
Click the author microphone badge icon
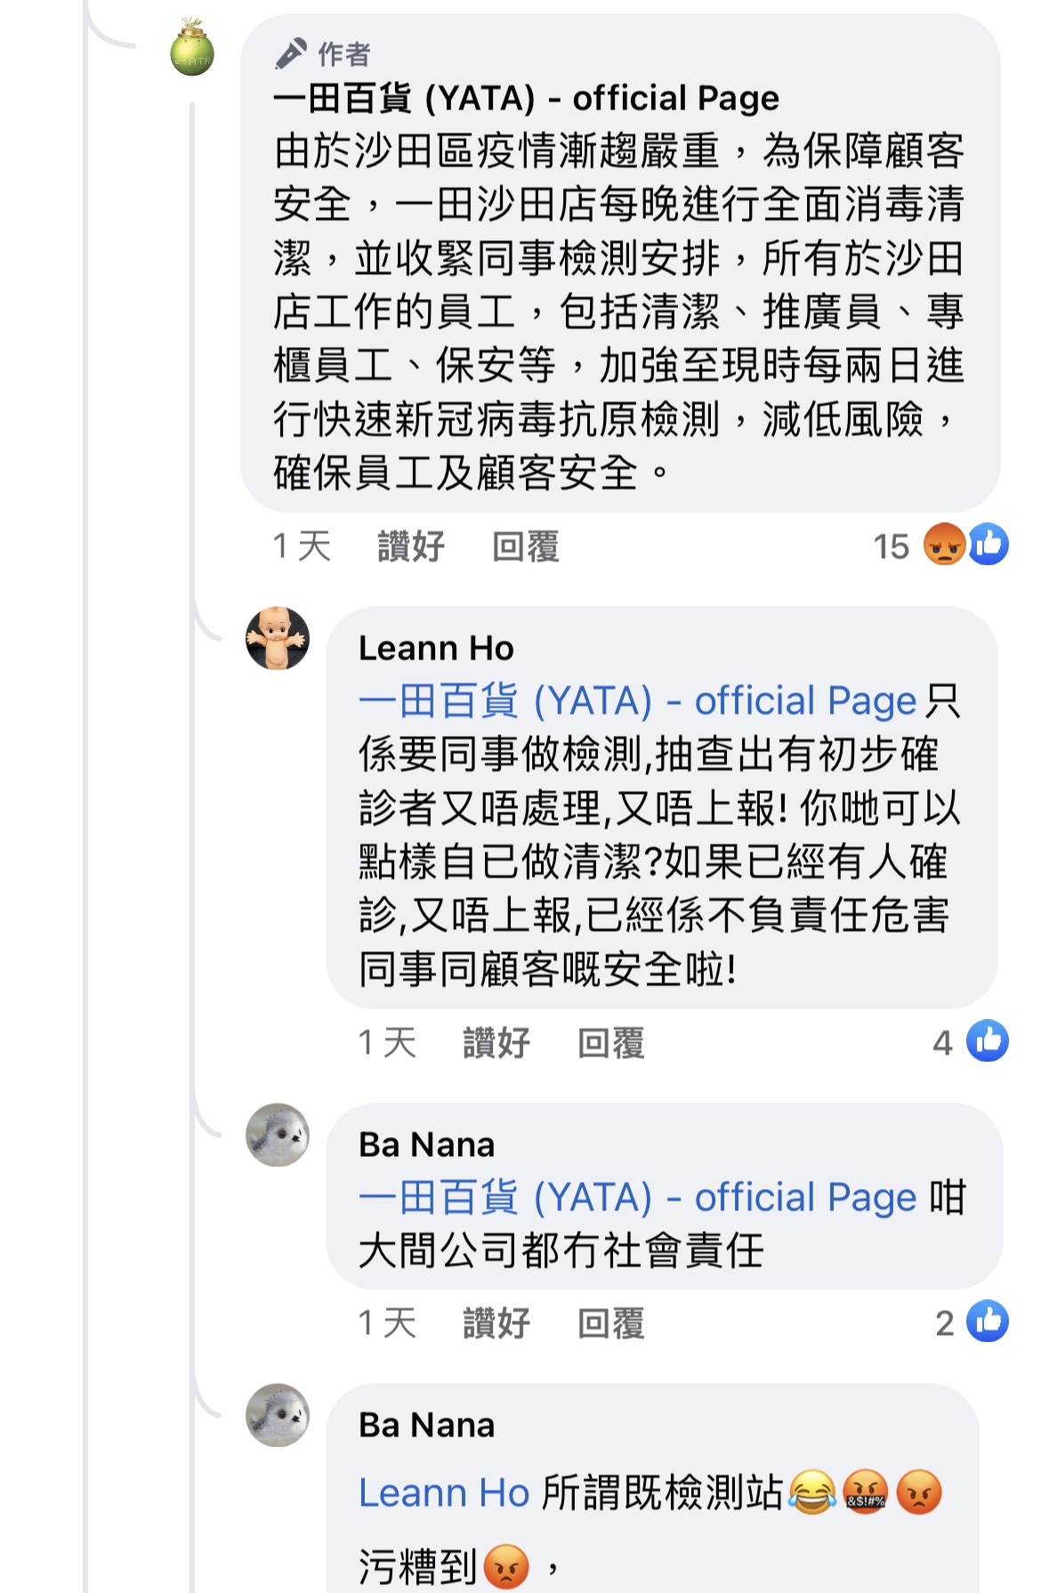[x=290, y=54]
